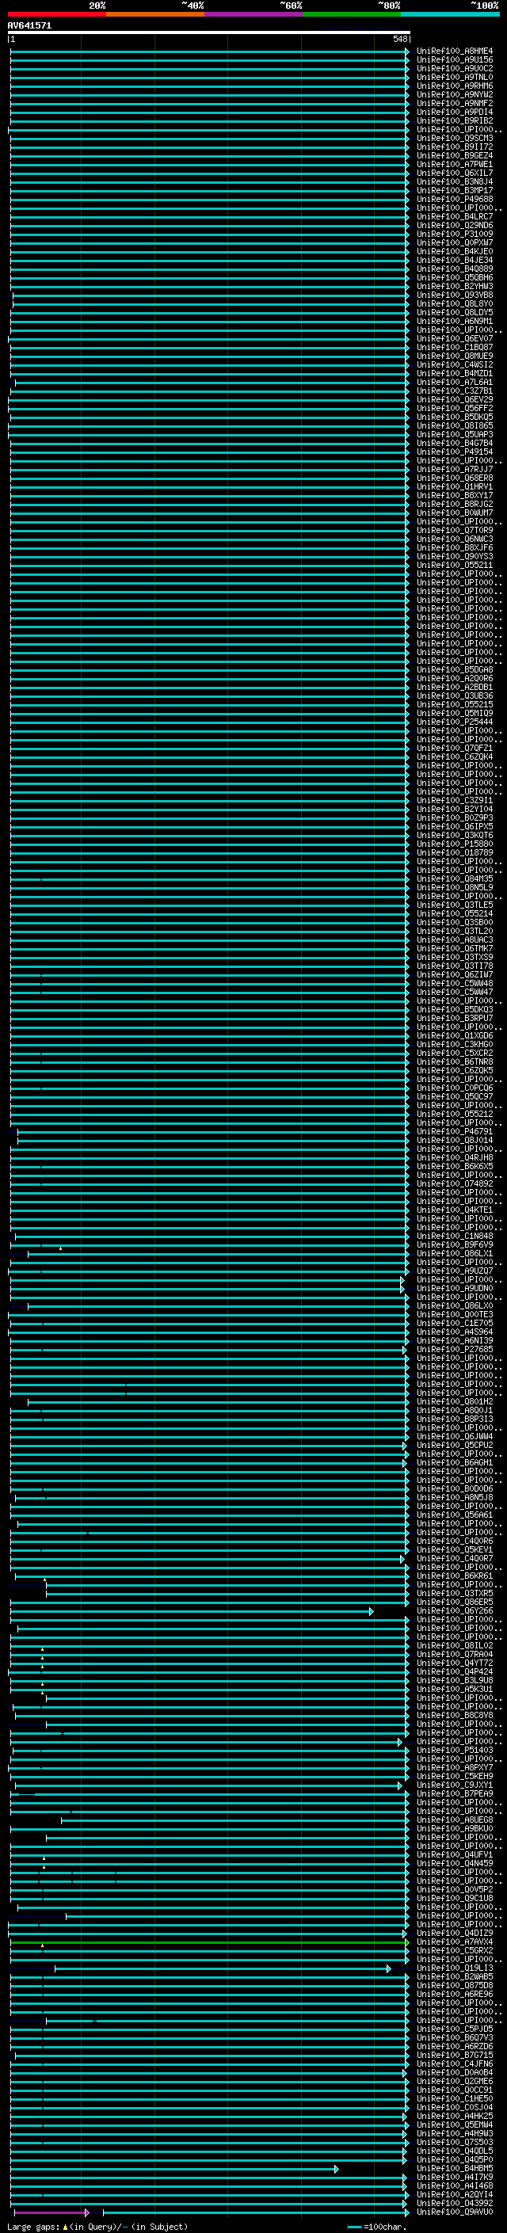Click label UniRef100_A4I468
Viewport: 507px width, 2233px height.
pyautogui.click(x=454, y=2186)
